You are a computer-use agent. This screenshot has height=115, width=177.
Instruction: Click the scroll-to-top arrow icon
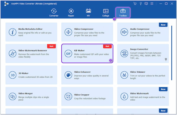(x=166, y=59)
